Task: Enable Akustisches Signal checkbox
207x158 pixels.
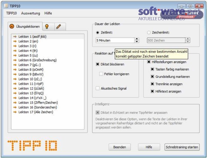Action: point(98,88)
